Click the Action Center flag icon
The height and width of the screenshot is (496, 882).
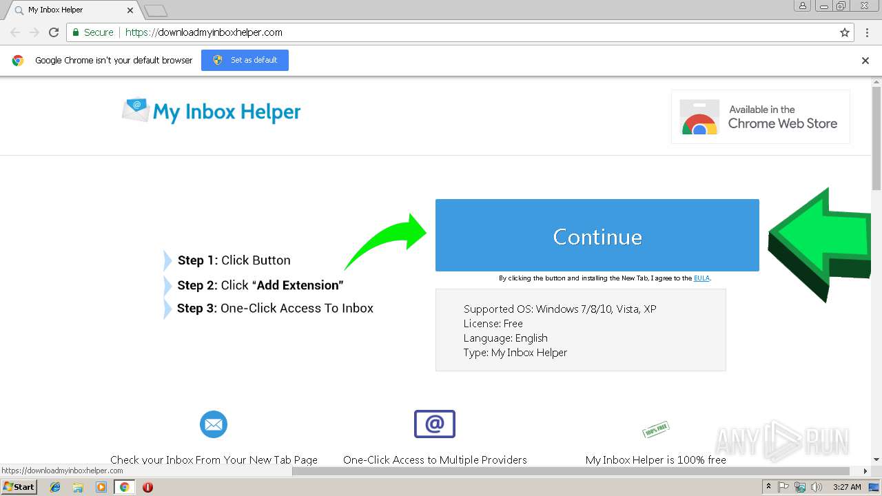783,487
